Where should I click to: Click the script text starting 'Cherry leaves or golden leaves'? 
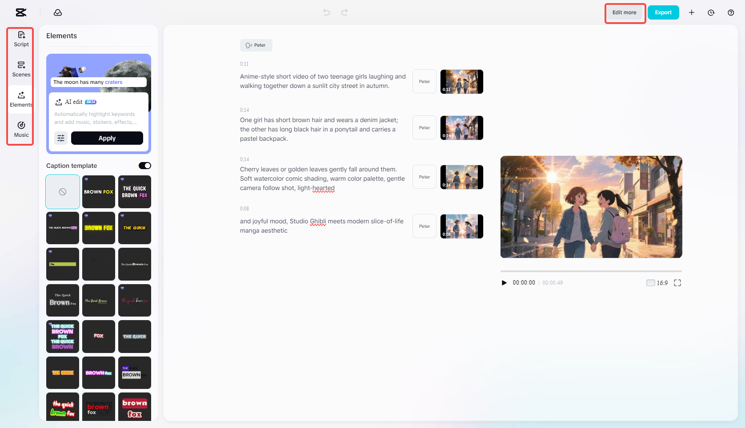[x=323, y=178]
